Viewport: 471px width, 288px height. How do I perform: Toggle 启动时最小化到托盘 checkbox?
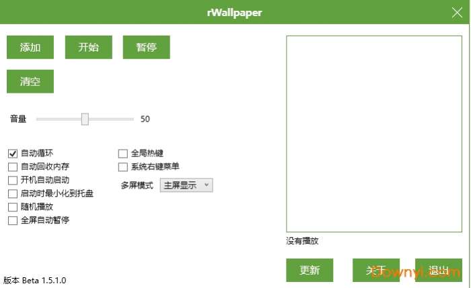[x=13, y=194]
